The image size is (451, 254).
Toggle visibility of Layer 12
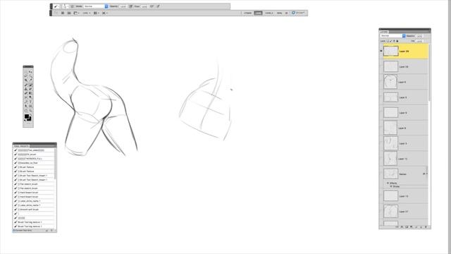point(381,159)
